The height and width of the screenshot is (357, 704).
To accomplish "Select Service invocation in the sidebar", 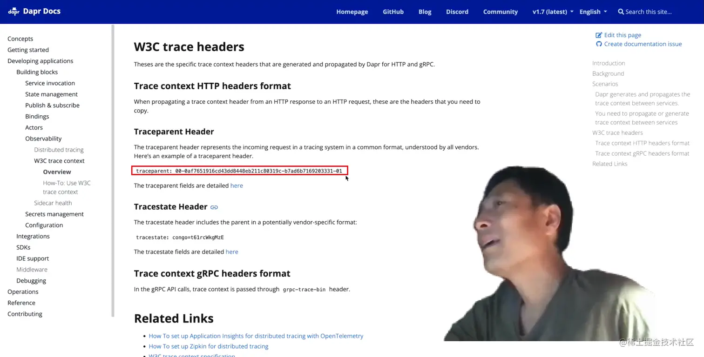I will 50,83.
